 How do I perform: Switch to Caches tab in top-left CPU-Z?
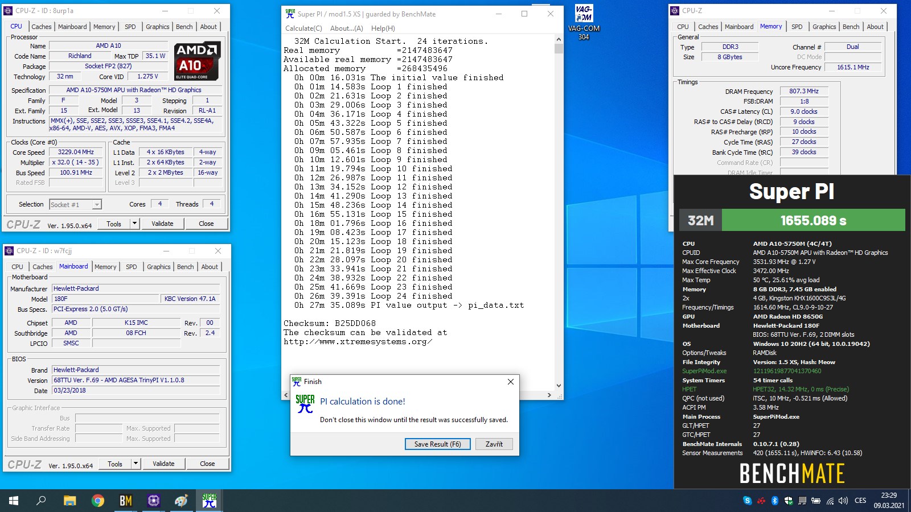[41, 27]
